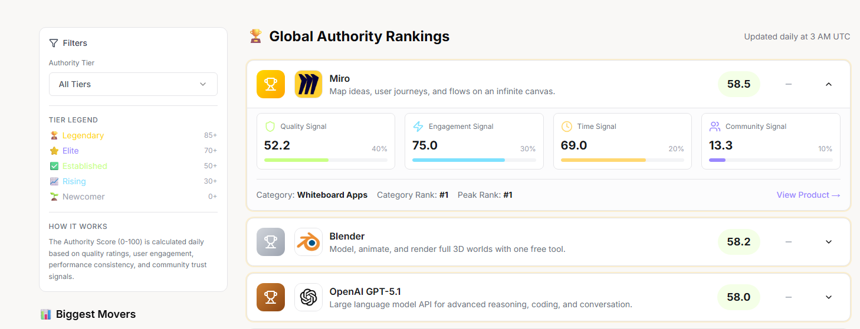
Task: Click the Filters funnel icon
Action: (54, 43)
